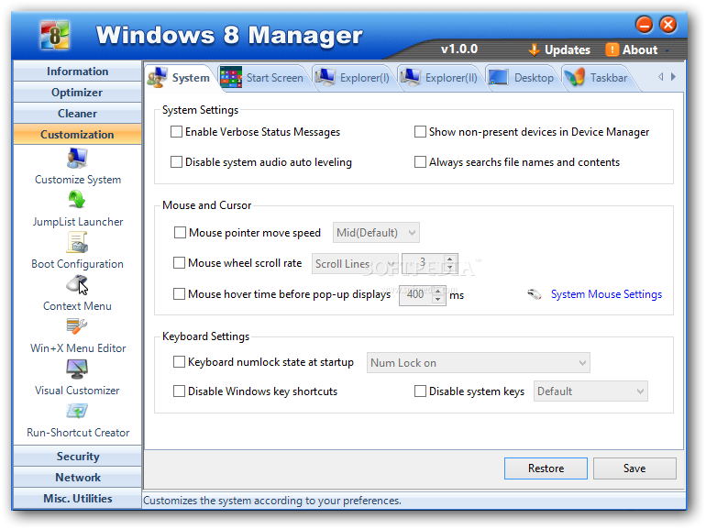Viewport: 706px width, 529px height.
Task: Click the v1.0.0 version label
Action: click(459, 50)
